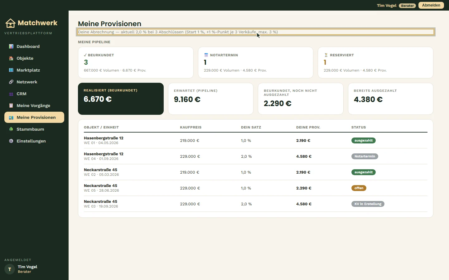Click the Objekte building icon

(x=11, y=58)
